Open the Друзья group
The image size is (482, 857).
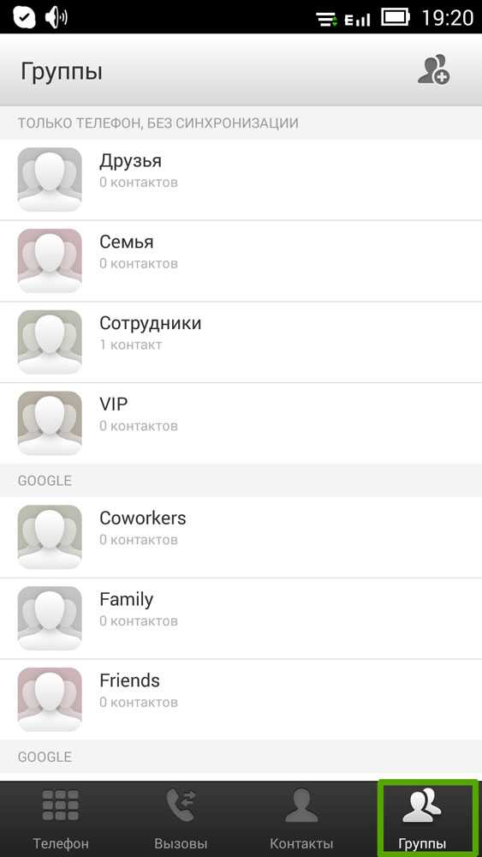[241, 180]
